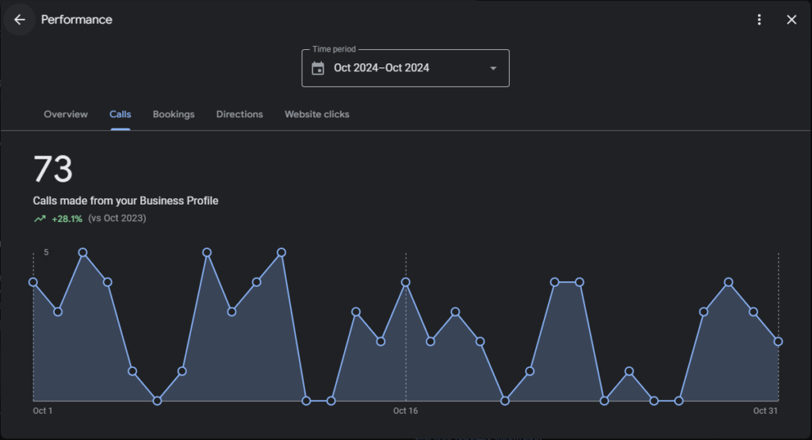Image resolution: width=812 pixels, height=440 pixels.
Task: Click the "Calls made from your Business Profile" text
Action: click(125, 201)
